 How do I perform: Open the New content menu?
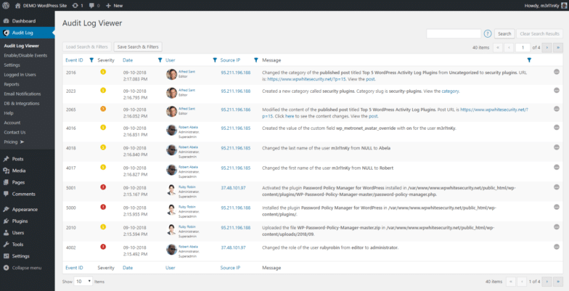coord(115,6)
